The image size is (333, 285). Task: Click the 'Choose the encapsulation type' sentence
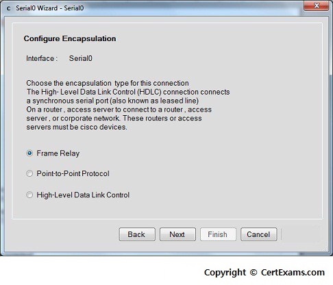pyautogui.click(x=108, y=83)
